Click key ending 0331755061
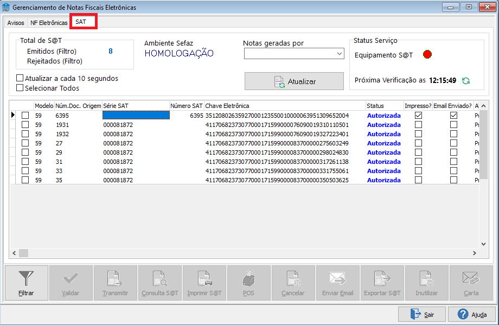 (x=277, y=170)
